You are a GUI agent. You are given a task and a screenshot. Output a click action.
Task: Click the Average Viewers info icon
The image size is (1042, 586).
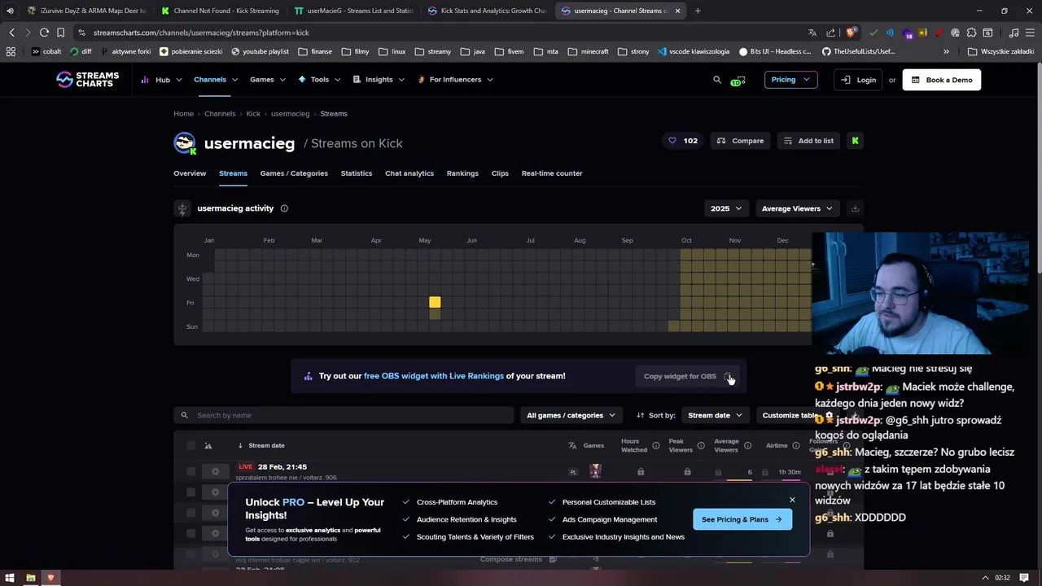point(747,445)
